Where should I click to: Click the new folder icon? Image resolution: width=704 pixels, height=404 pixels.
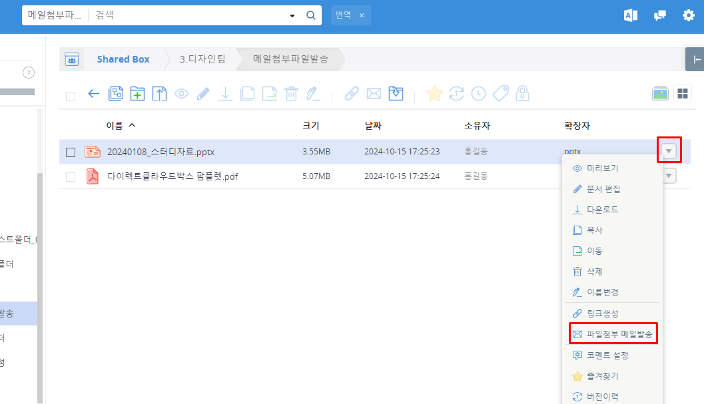coord(137,94)
